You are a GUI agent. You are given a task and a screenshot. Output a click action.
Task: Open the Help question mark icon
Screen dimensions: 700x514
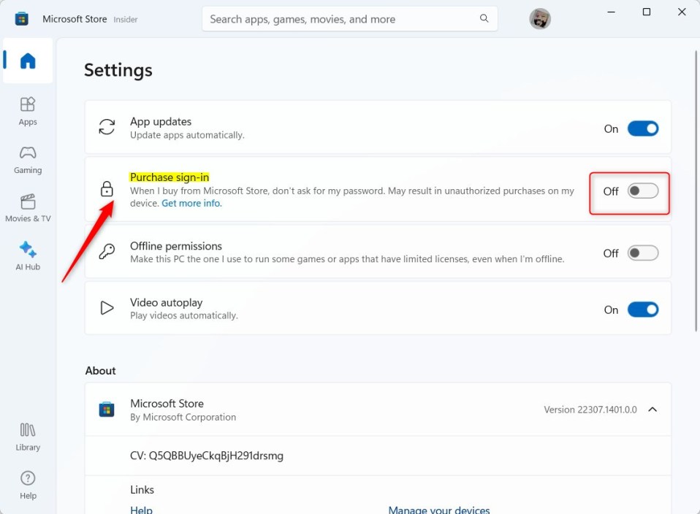pyautogui.click(x=28, y=478)
